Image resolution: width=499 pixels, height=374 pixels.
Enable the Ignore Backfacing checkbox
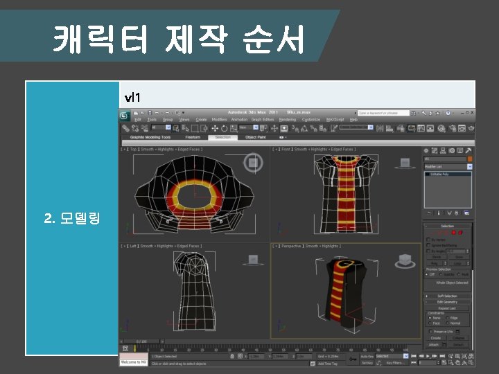coord(428,245)
